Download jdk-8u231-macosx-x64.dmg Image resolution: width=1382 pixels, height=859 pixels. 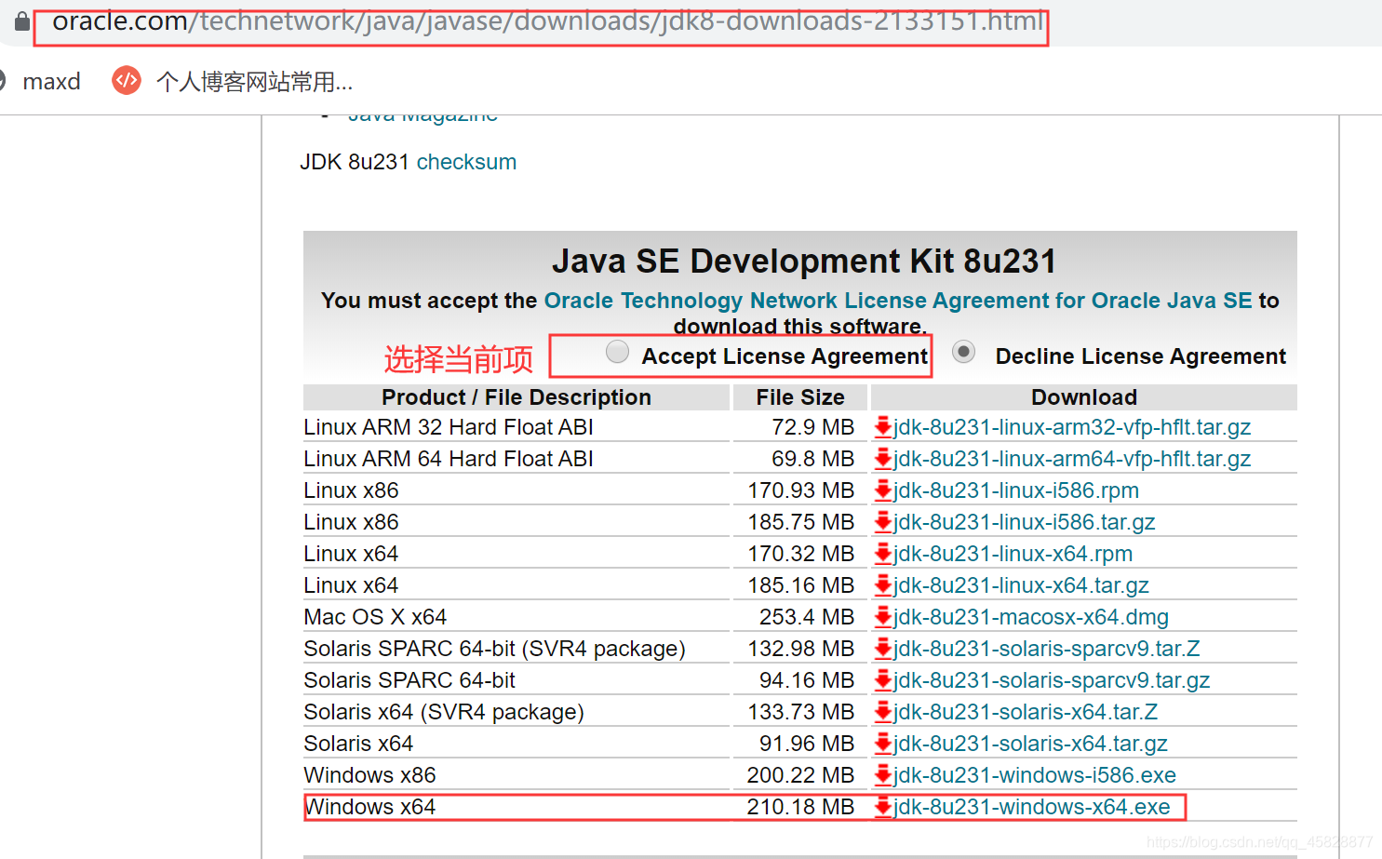1031,617
